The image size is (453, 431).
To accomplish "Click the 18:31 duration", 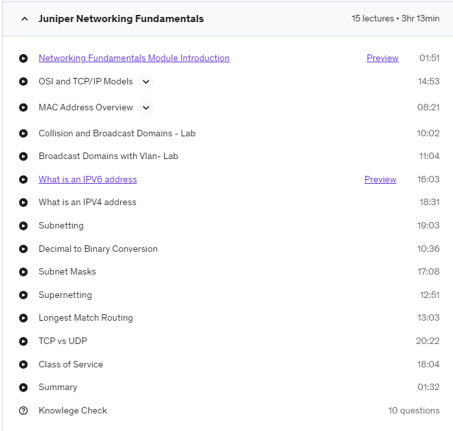I will [429, 203].
